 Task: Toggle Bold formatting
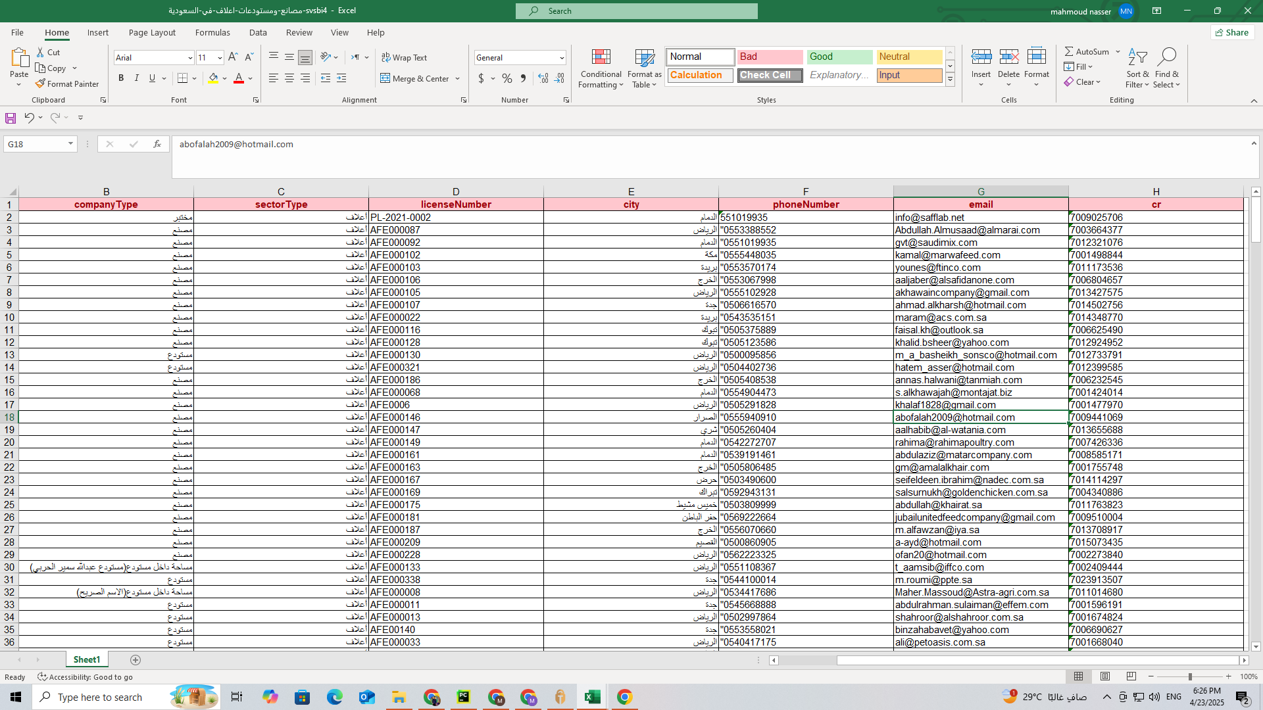tap(121, 78)
